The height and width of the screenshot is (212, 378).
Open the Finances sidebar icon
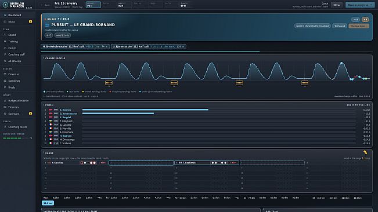pos(5,107)
